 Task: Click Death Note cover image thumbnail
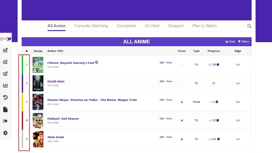[x=38, y=83]
